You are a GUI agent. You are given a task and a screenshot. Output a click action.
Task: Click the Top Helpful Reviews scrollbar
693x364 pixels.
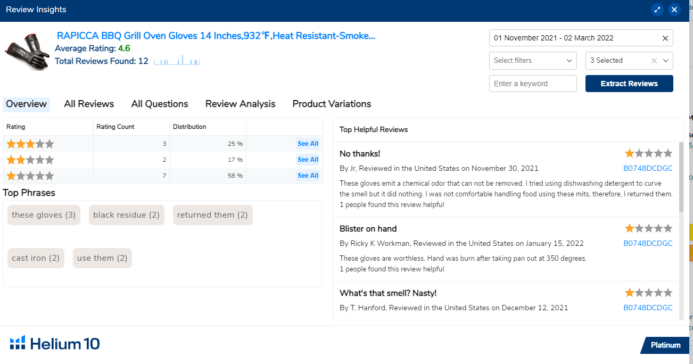click(x=681, y=177)
